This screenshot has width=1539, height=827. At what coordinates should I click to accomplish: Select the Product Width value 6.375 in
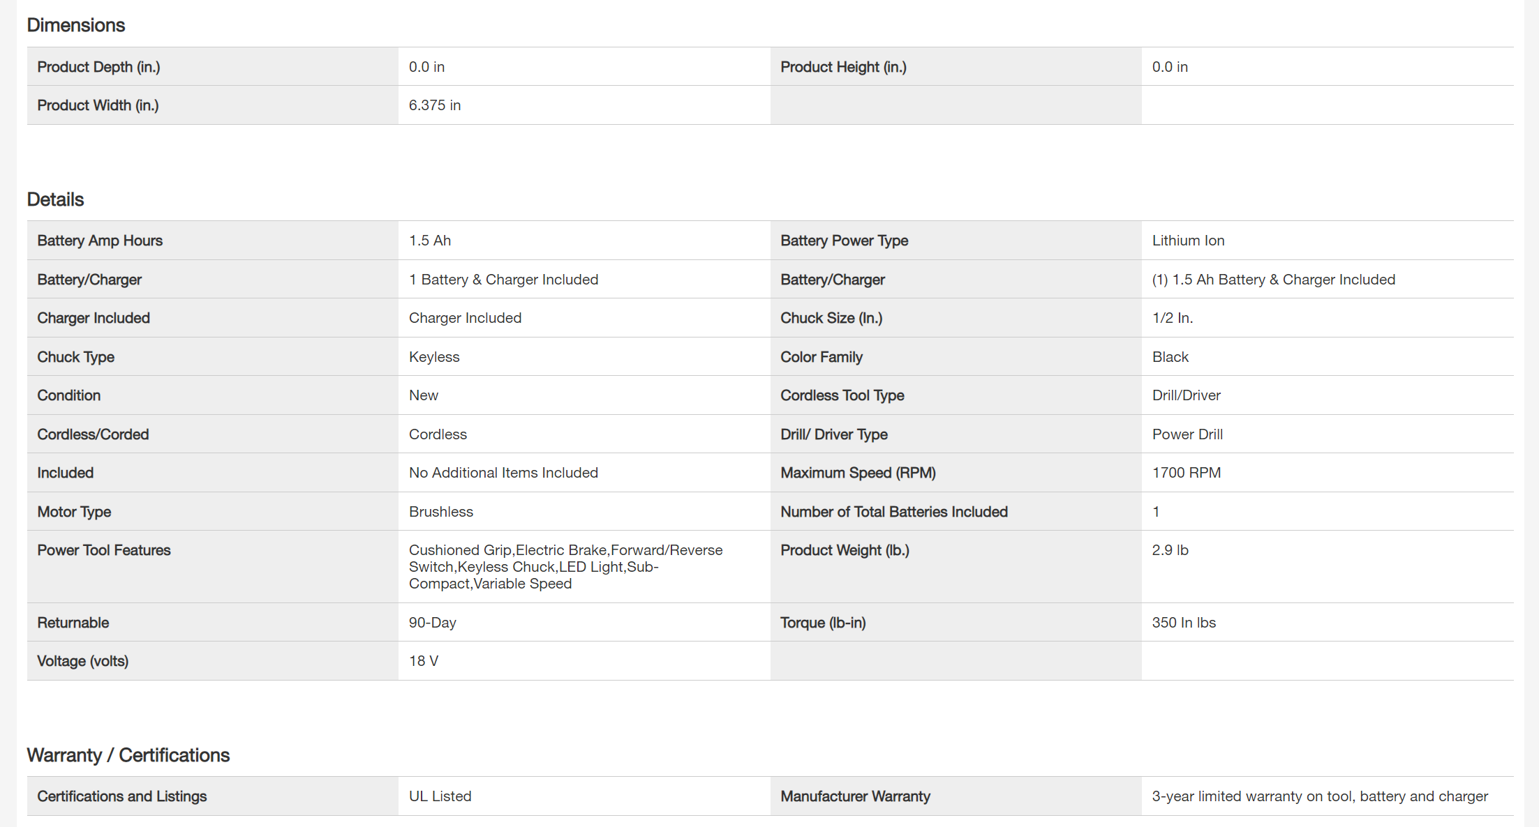click(435, 105)
